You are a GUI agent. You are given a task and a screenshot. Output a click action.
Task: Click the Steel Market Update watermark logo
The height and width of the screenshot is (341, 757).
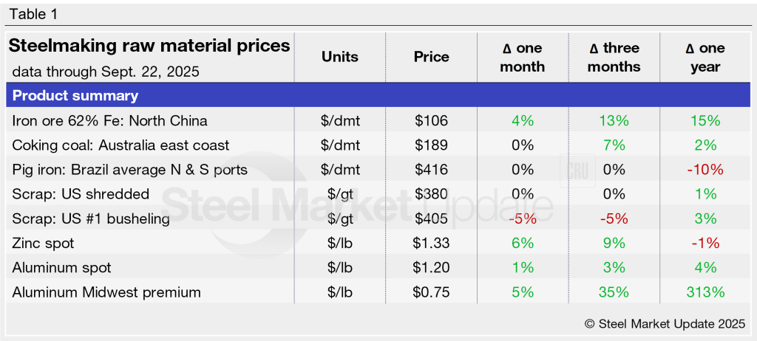tap(355, 204)
